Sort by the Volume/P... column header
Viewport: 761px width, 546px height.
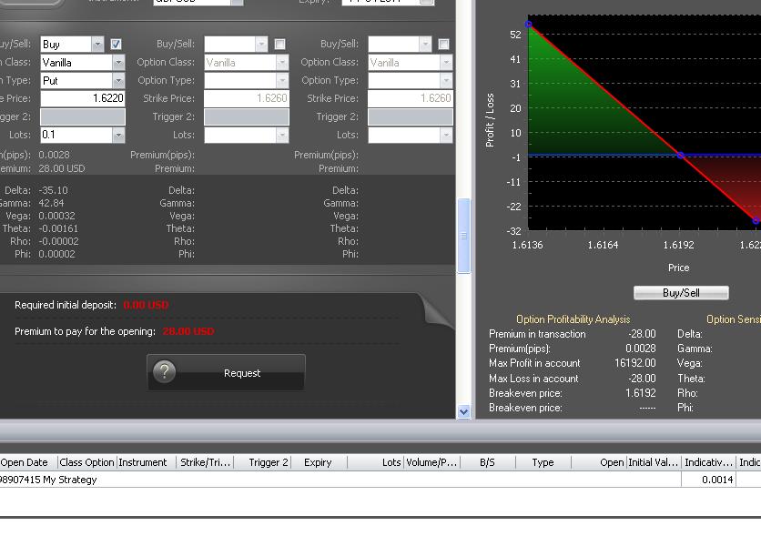431,462
